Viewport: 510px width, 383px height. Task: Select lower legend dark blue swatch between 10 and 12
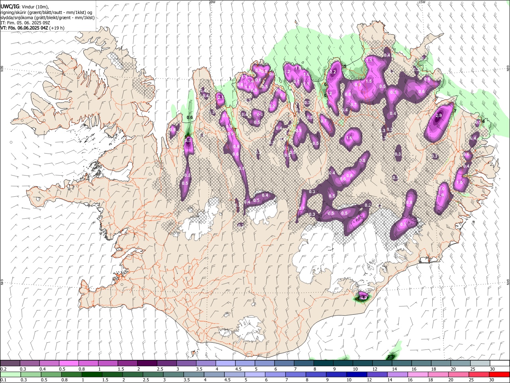[x=356, y=374]
